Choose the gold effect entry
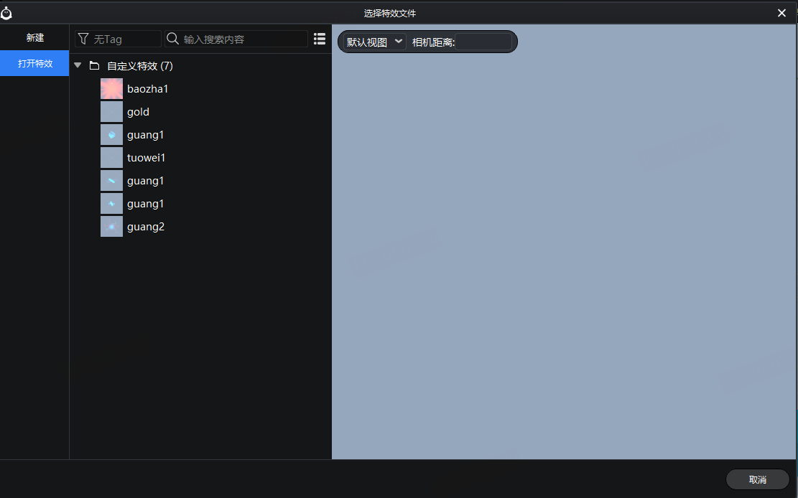Viewport: 798px width, 498px height. click(x=138, y=112)
